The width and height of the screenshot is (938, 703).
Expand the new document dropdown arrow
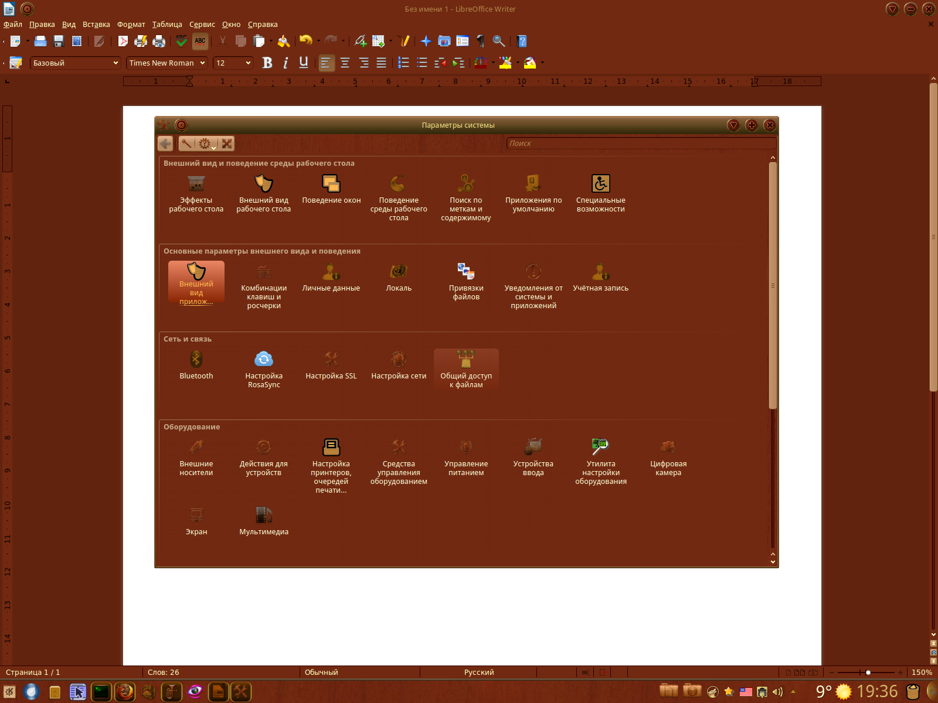tap(28, 41)
